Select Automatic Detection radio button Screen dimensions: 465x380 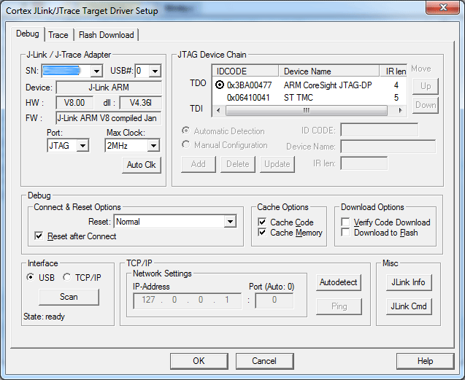tap(186, 131)
